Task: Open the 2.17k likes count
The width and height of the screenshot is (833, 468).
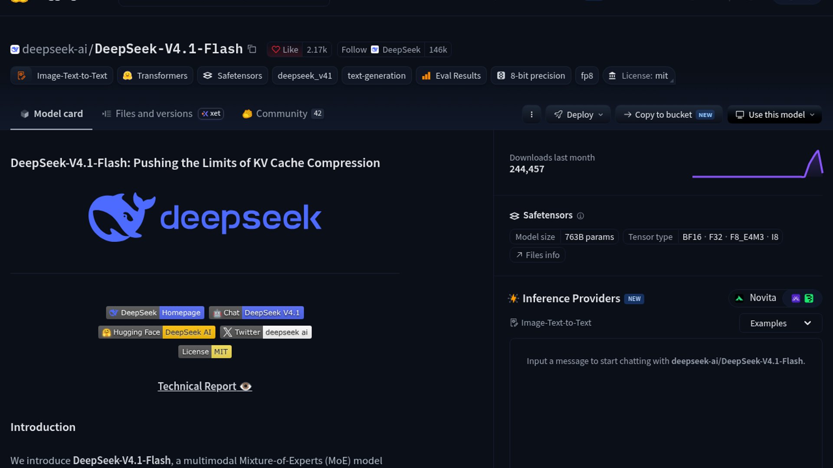Action: [317, 50]
